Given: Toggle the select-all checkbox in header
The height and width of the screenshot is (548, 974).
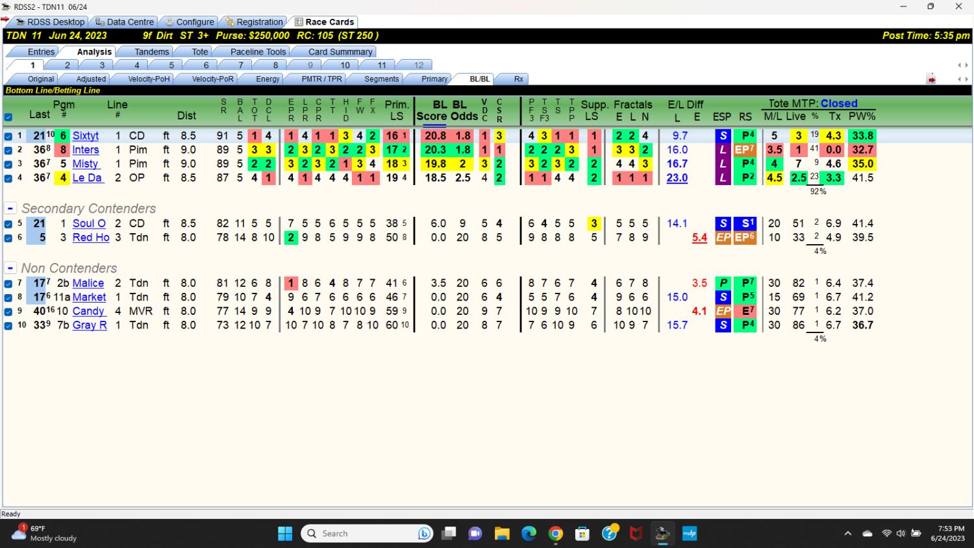Looking at the screenshot, I should coord(8,118).
